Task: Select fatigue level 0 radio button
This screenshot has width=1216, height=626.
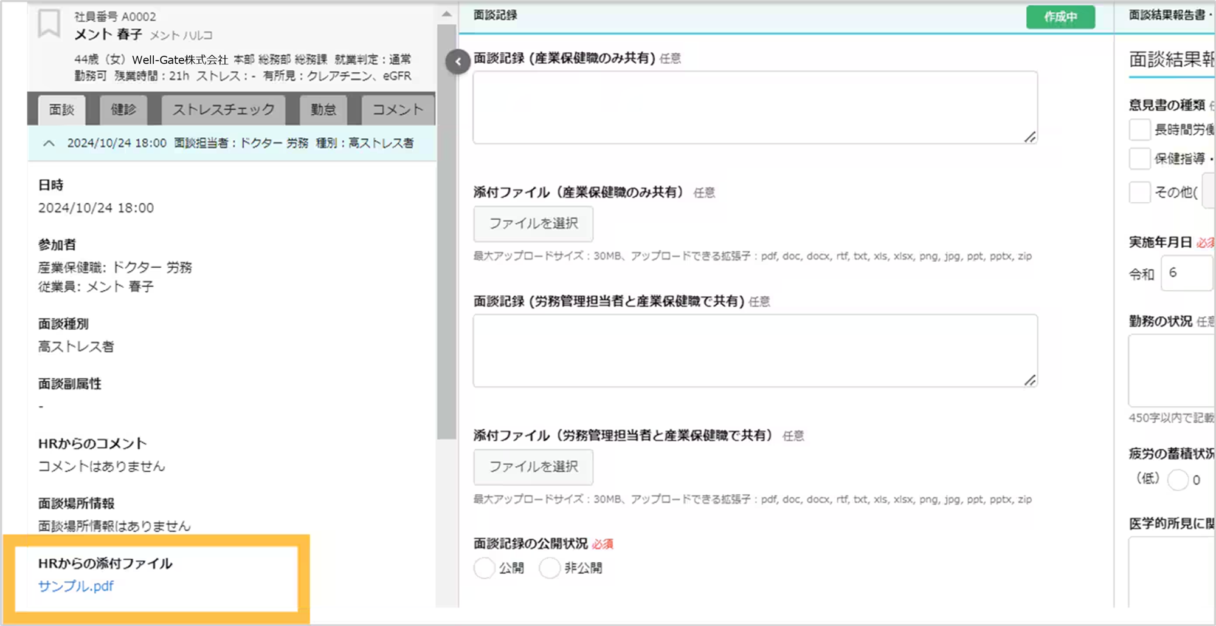Action: click(x=1178, y=480)
